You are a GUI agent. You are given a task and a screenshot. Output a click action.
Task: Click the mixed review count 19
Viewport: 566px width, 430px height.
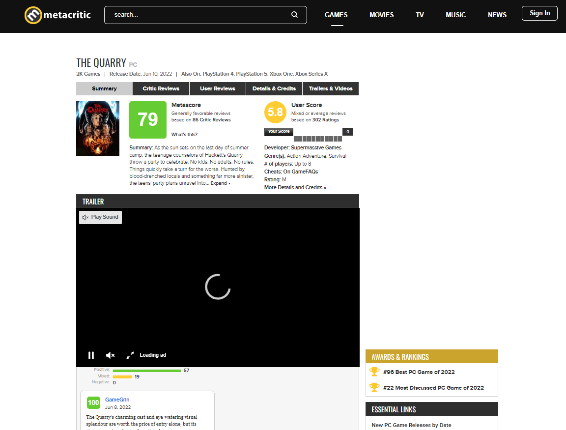coord(137,377)
